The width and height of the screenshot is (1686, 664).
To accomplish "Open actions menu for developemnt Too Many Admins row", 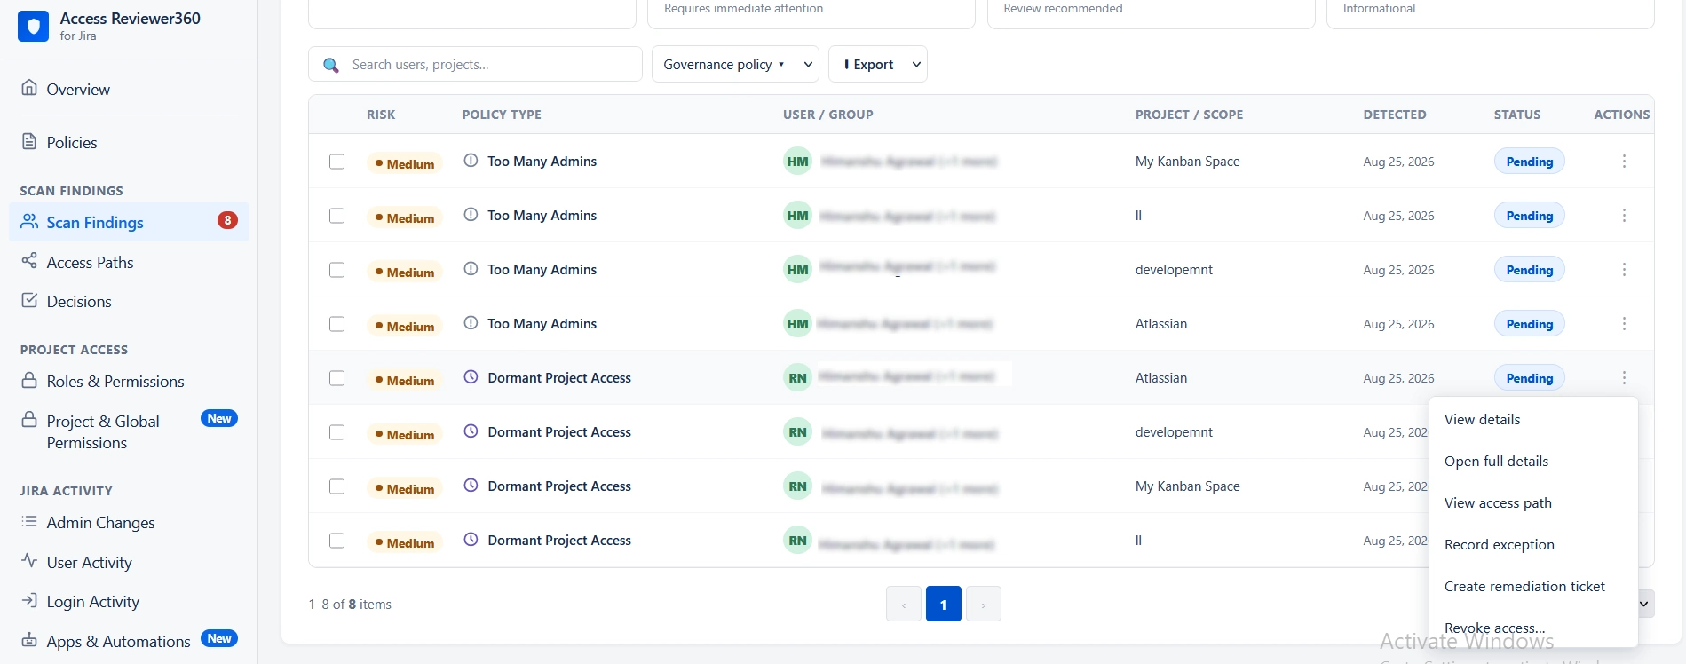I will (1624, 270).
